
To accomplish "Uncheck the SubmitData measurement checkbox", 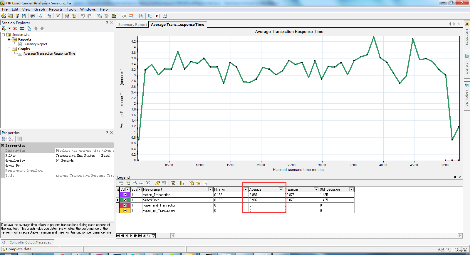I will [125, 200].
